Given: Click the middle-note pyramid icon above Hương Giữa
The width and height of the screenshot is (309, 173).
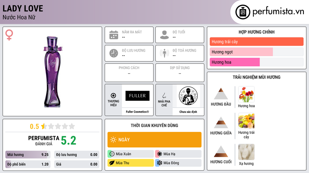Looking at the screenshot, I should click(x=221, y=123).
